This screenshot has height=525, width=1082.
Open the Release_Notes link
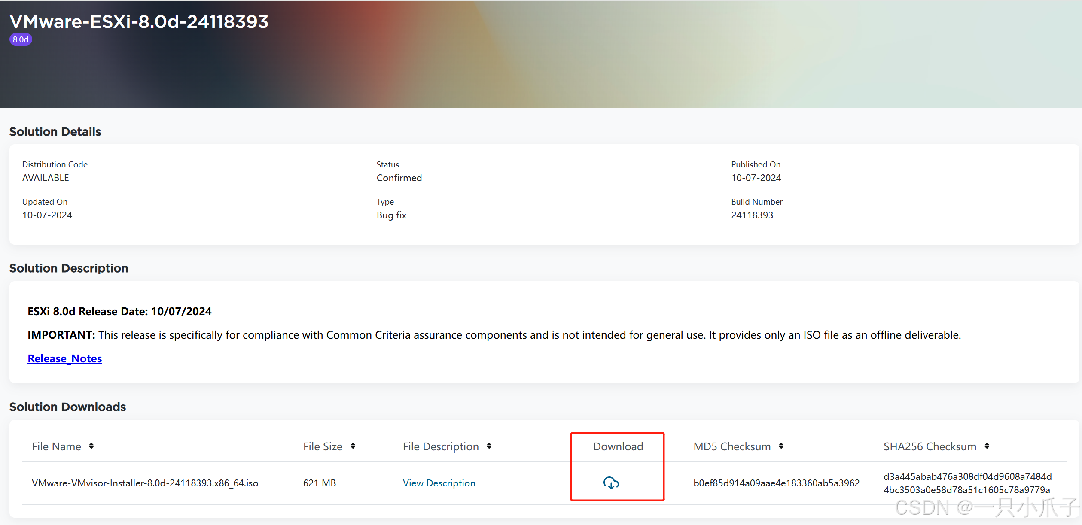pos(65,358)
